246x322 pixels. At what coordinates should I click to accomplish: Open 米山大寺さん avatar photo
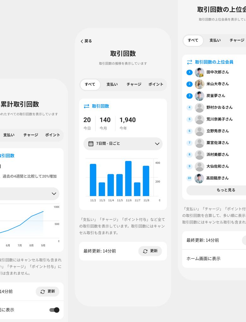pyautogui.click(x=199, y=84)
